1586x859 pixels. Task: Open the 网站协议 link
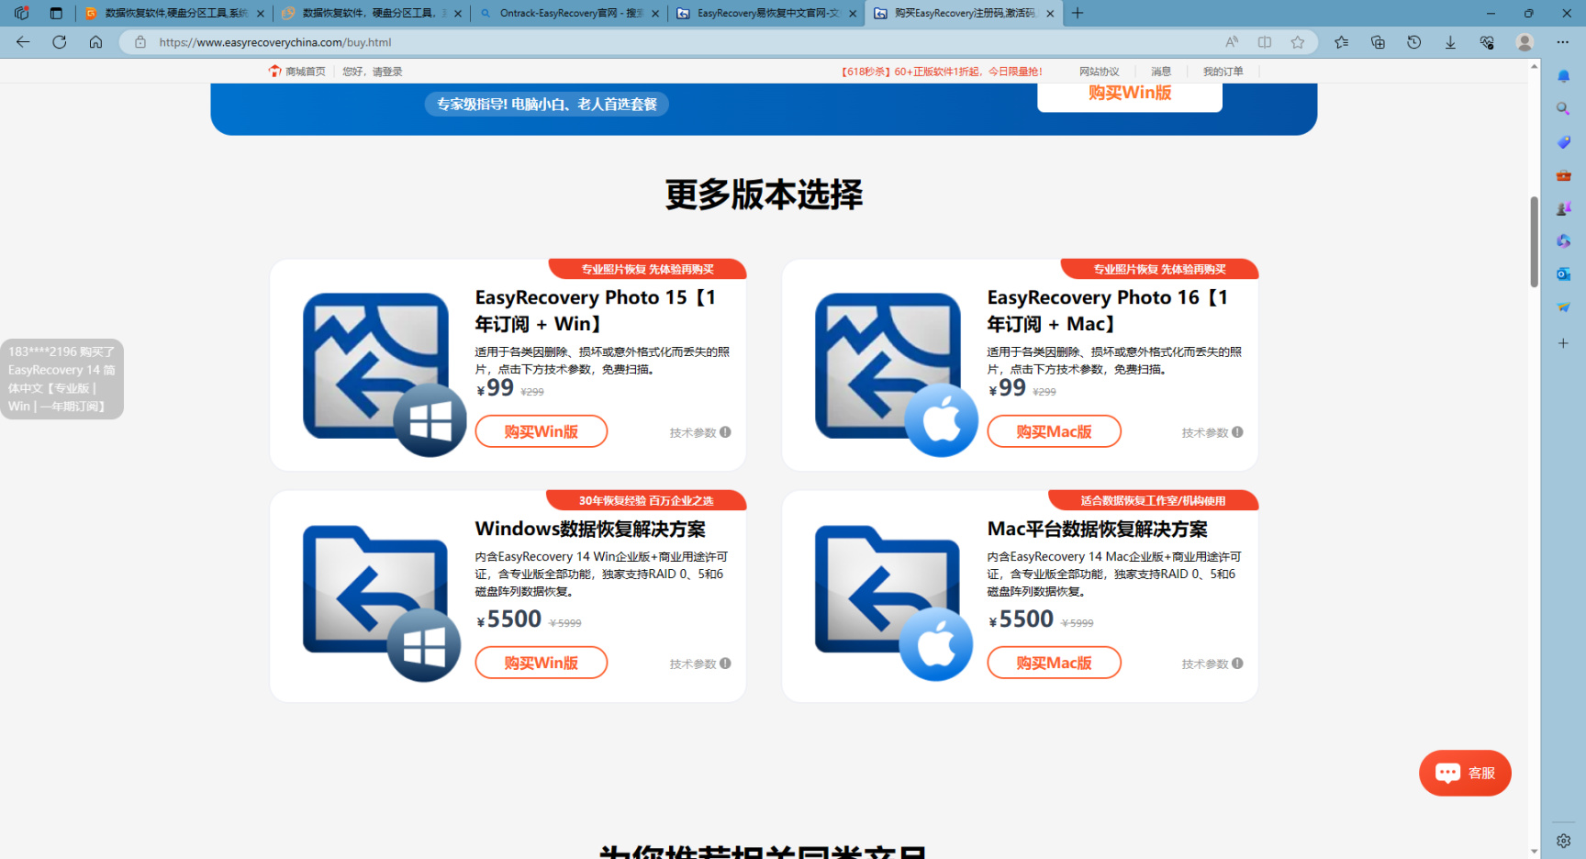pyautogui.click(x=1100, y=72)
